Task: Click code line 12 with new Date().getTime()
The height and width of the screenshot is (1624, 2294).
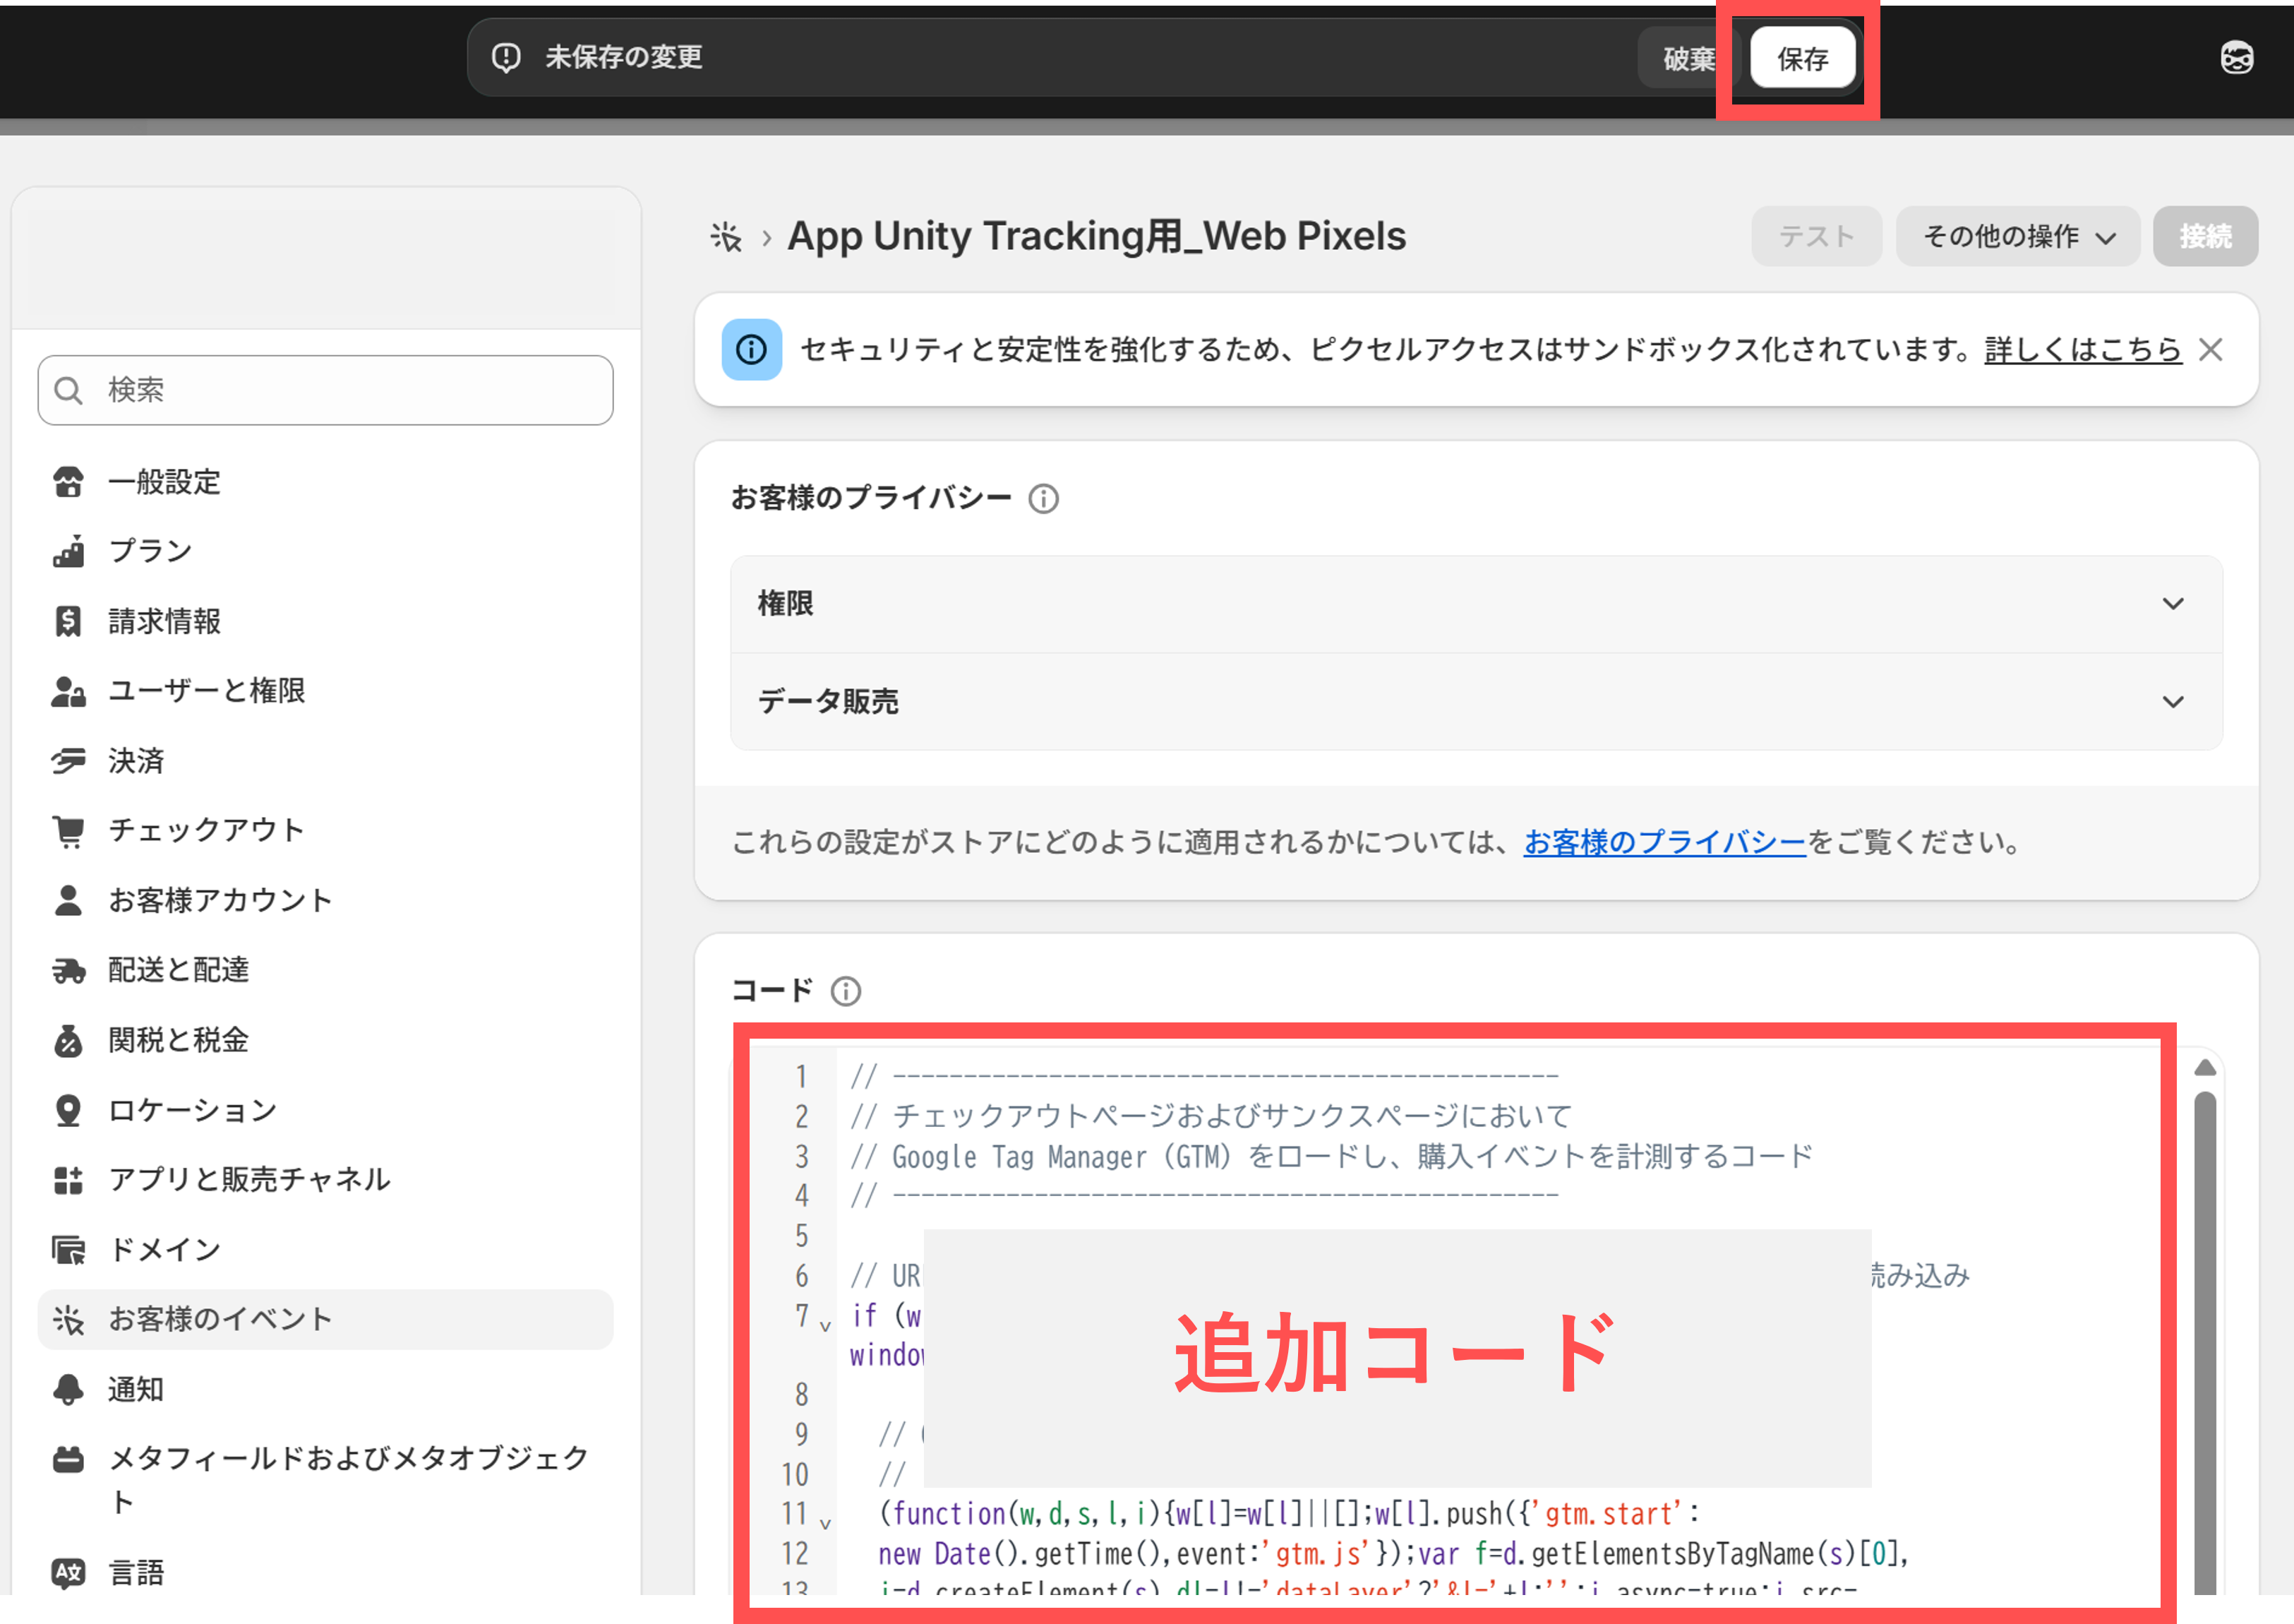Action: click(1393, 1554)
